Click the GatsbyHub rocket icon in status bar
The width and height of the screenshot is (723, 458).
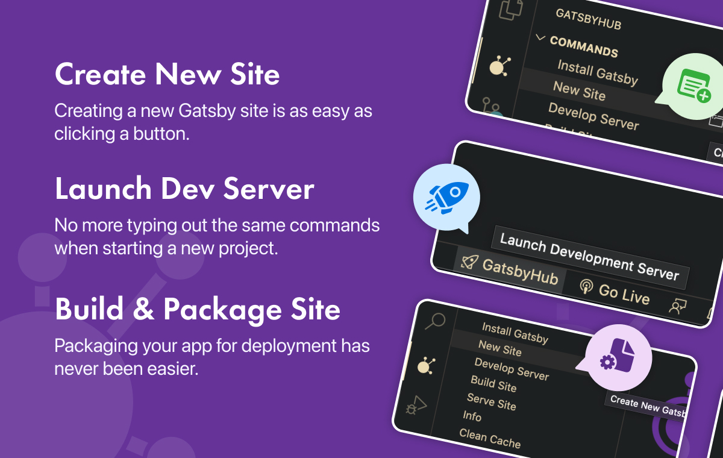coord(470,262)
